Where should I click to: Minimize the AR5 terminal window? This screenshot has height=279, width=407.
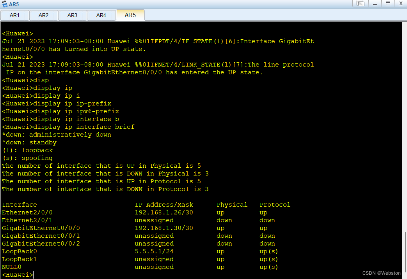[375, 4]
